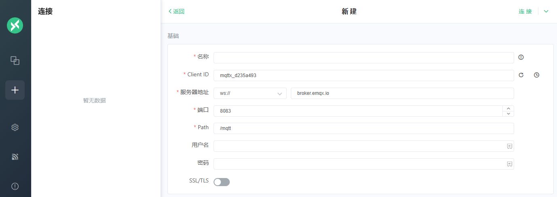Click the broker.emqx.io host address field
The height and width of the screenshot is (197, 557).
click(x=402, y=93)
